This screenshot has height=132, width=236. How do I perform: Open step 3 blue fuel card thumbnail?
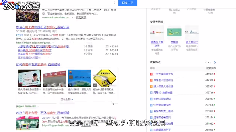tap(80, 78)
